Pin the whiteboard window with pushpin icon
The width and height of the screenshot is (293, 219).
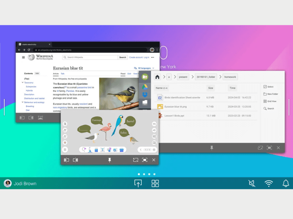coord(110,160)
